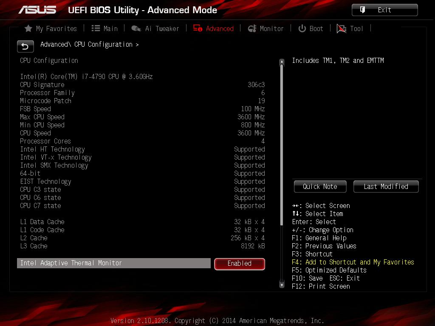Viewport: 435px width, 326px height.
Task: Click the My Favorites star icon
Action: coord(28,28)
